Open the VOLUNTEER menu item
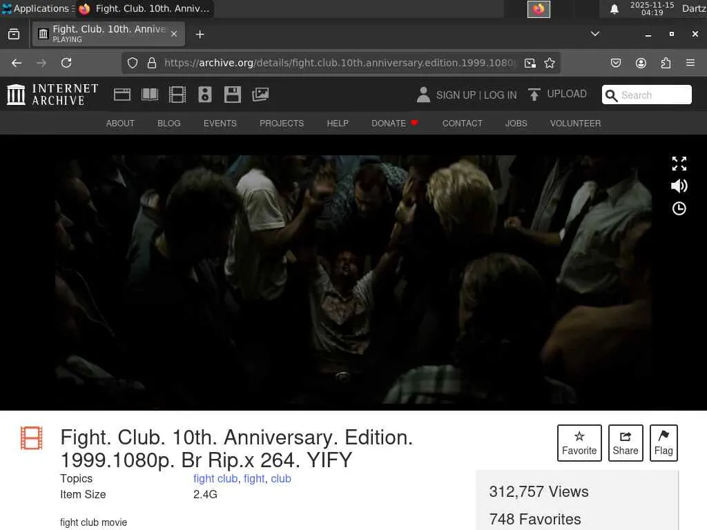Viewport: 707px width, 530px height. pyautogui.click(x=575, y=124)
